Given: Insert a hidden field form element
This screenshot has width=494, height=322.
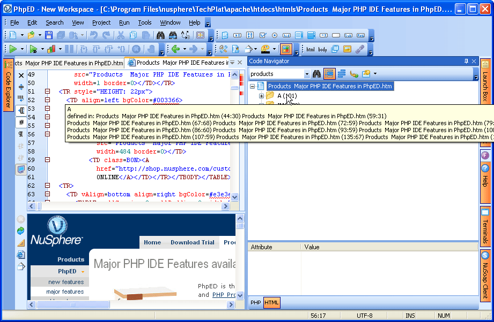Looking at the screenshot, I should (x=286, y=35).
